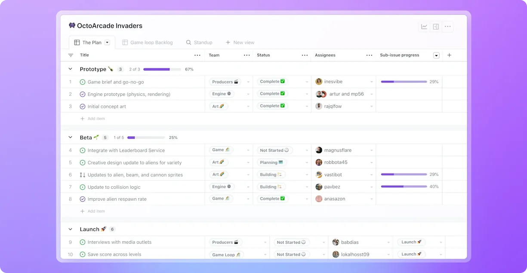Click issue icon for Interviews with media outlets

[83, 242]
